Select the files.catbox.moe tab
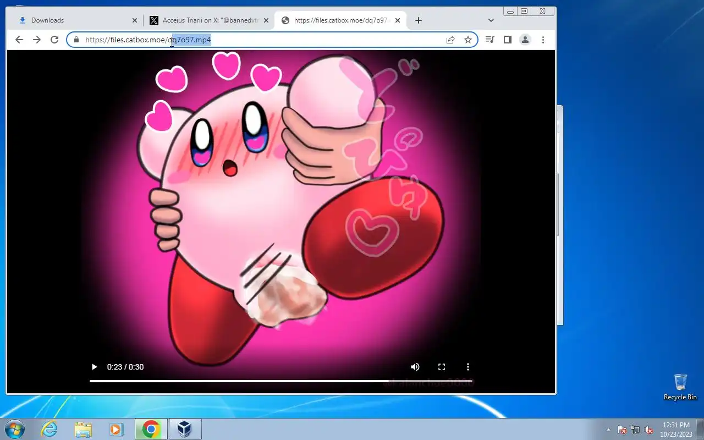The width and height of the screenshot is (704, 440). pyautogui.click(x=340, y=20)
